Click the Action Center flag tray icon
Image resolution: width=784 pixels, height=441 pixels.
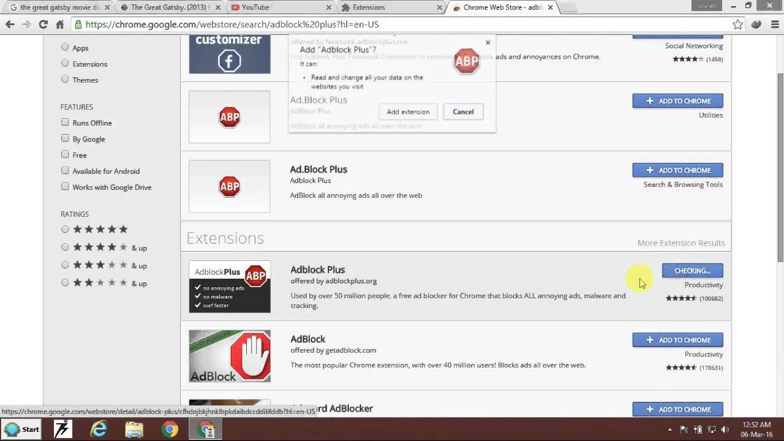pyautogui.click(x=684, y=429)
